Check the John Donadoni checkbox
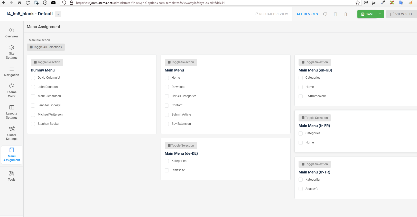 click(33, 87)
